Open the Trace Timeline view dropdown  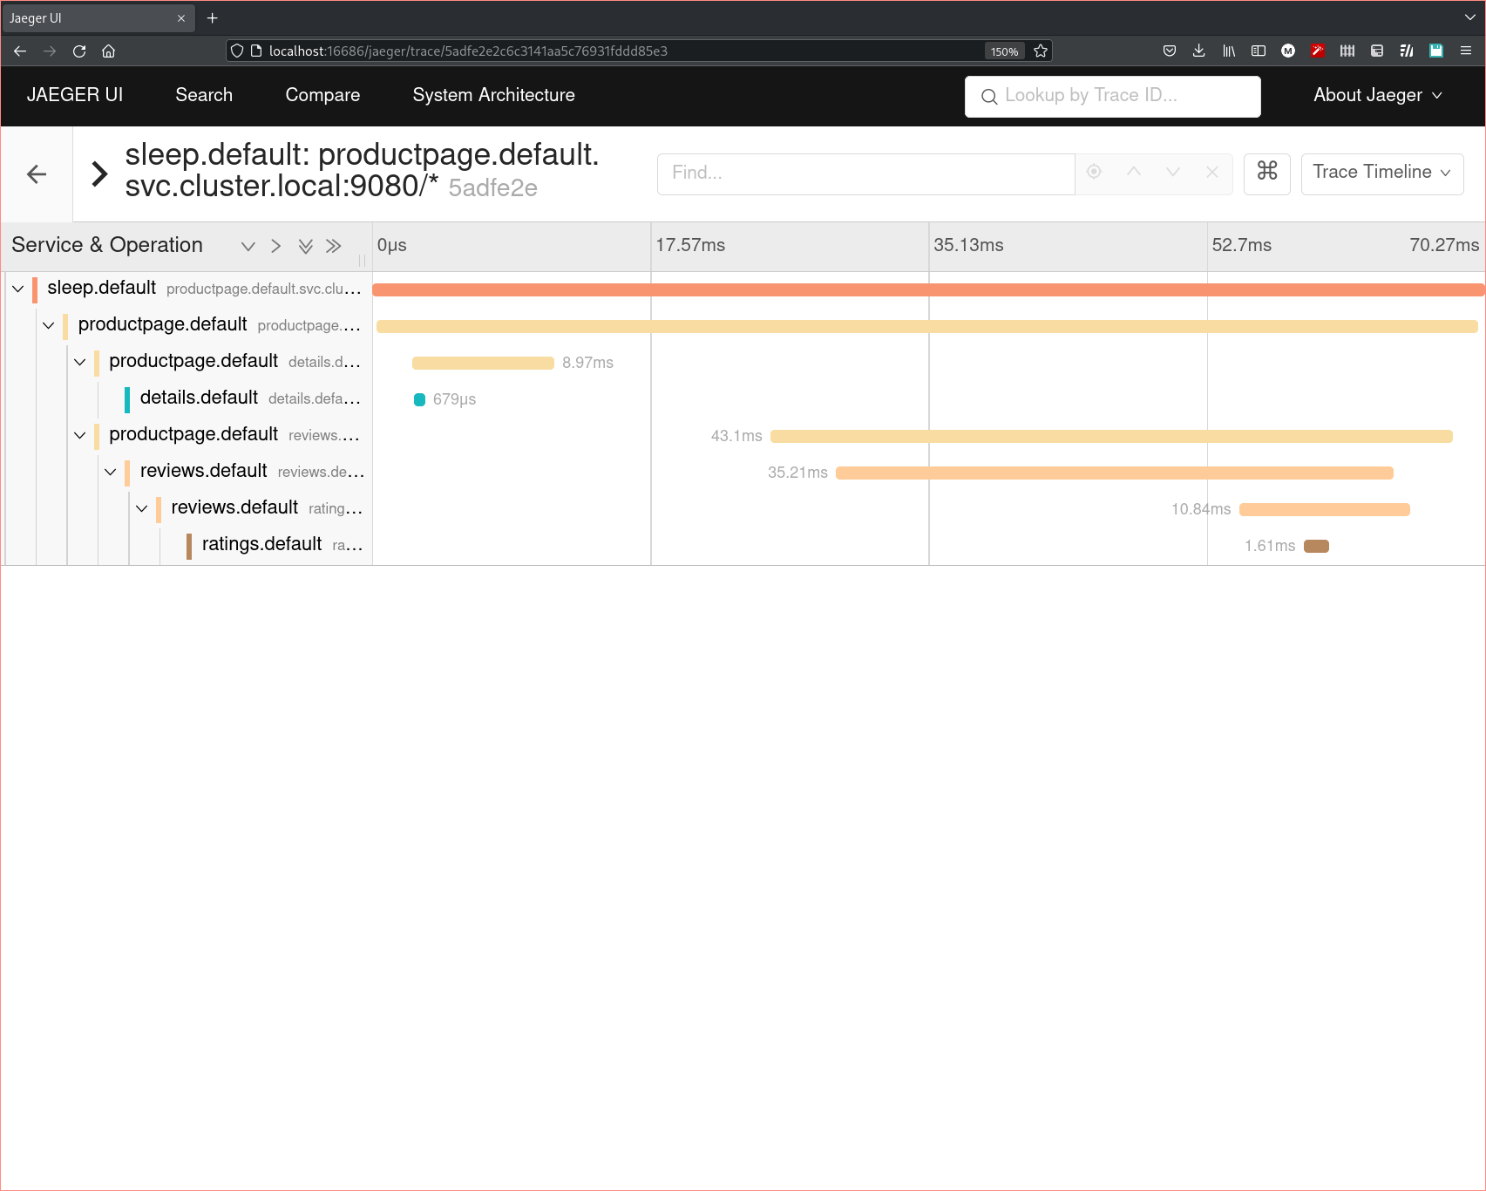click(1382, 174)
